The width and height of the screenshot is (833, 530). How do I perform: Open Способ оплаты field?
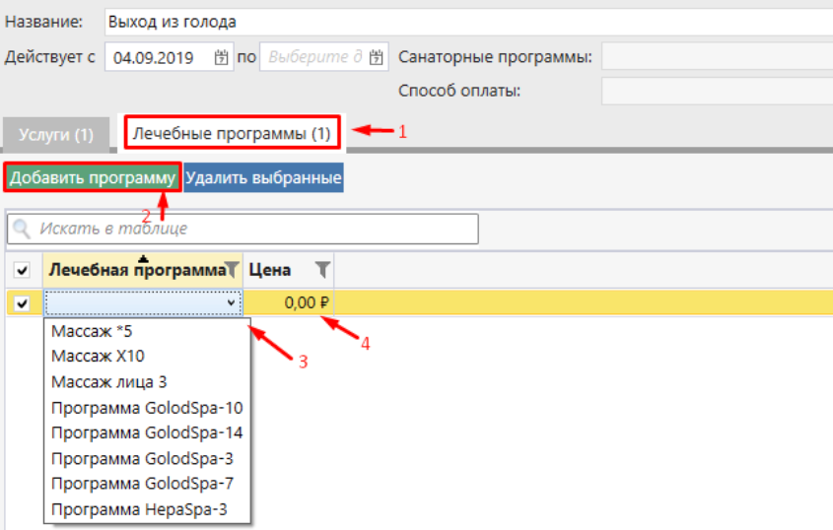pos(716,92)
